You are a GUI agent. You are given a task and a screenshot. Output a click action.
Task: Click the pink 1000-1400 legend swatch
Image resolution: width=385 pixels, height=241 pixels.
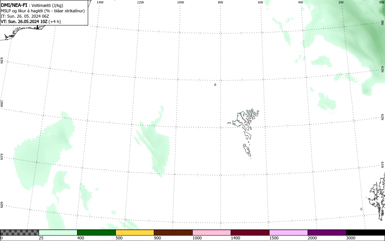pos(212,233)
